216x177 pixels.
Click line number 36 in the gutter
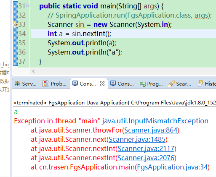pyautogui.click(x=22, y=52)
